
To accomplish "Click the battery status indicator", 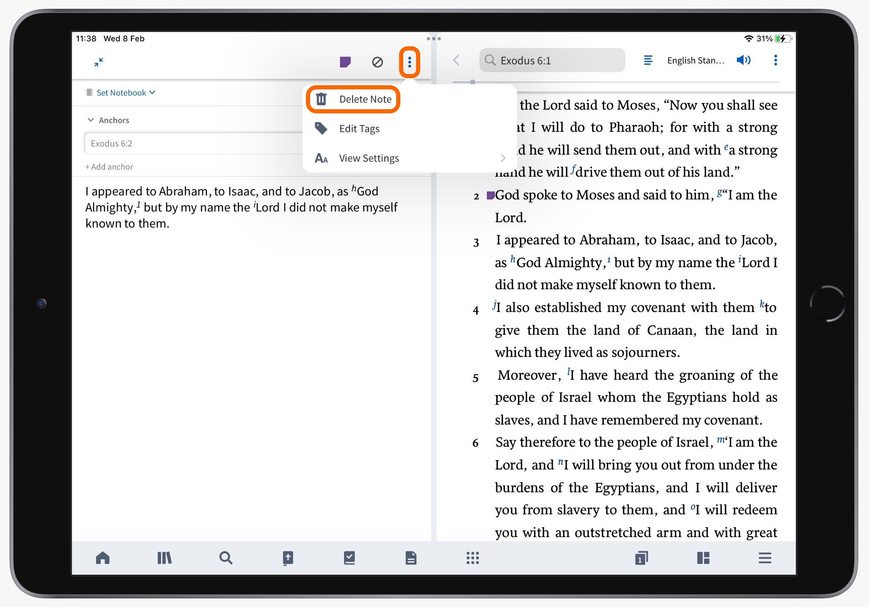I will click(x=783, y=38).
